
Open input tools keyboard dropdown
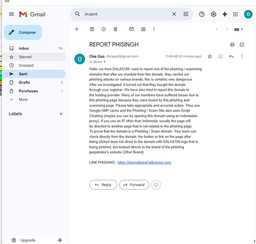tap(239, 30)
